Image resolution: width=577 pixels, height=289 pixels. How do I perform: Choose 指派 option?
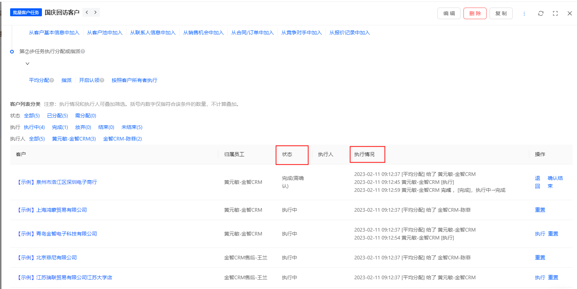[67, 80]
